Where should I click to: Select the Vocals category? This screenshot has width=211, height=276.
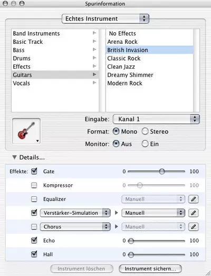click(x=55, y=83)
